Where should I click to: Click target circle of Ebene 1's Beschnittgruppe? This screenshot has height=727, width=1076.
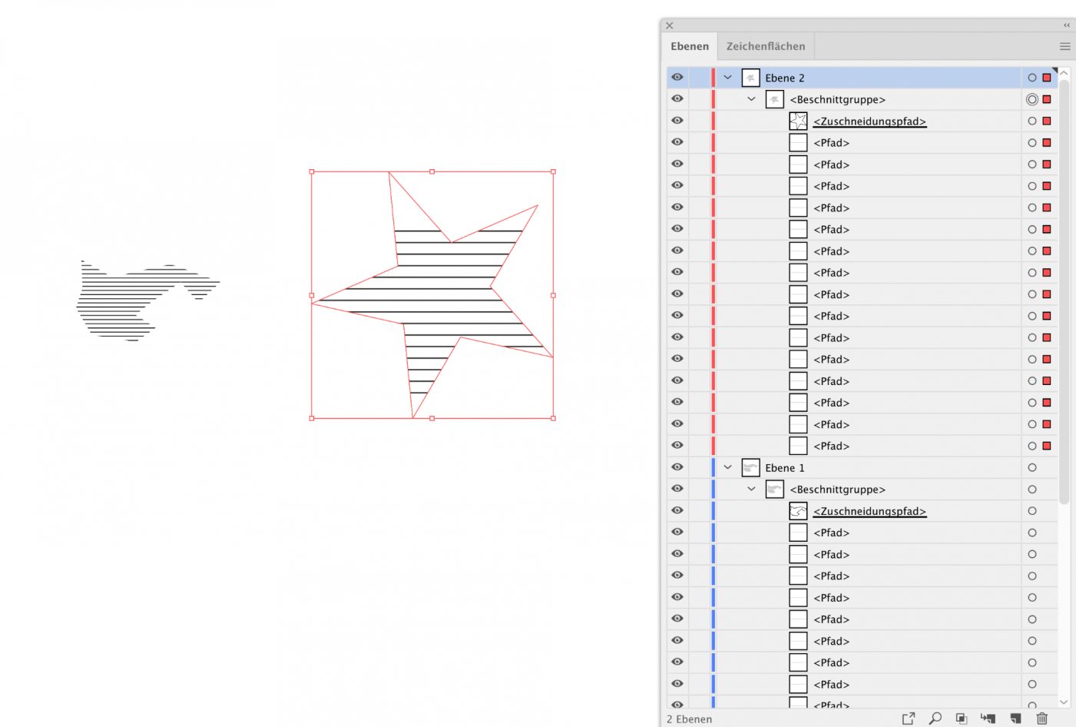point(1032,489)
